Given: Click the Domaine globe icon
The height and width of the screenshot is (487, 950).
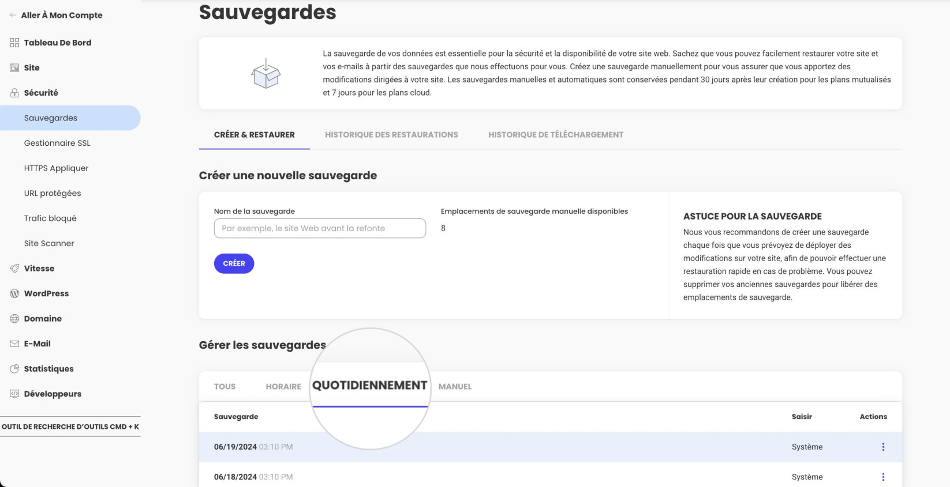Looking at the screenshot, I should (14, 318).
